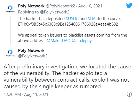Open the @circlepay mention
This screenshot has width=136, height=100.
[82, 41]
